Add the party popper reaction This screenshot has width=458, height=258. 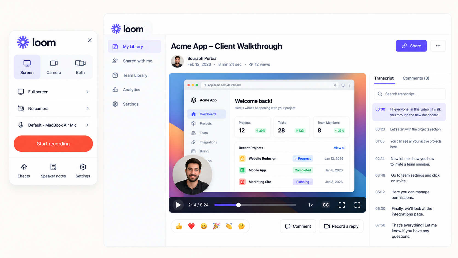click(x=216, y=226)
